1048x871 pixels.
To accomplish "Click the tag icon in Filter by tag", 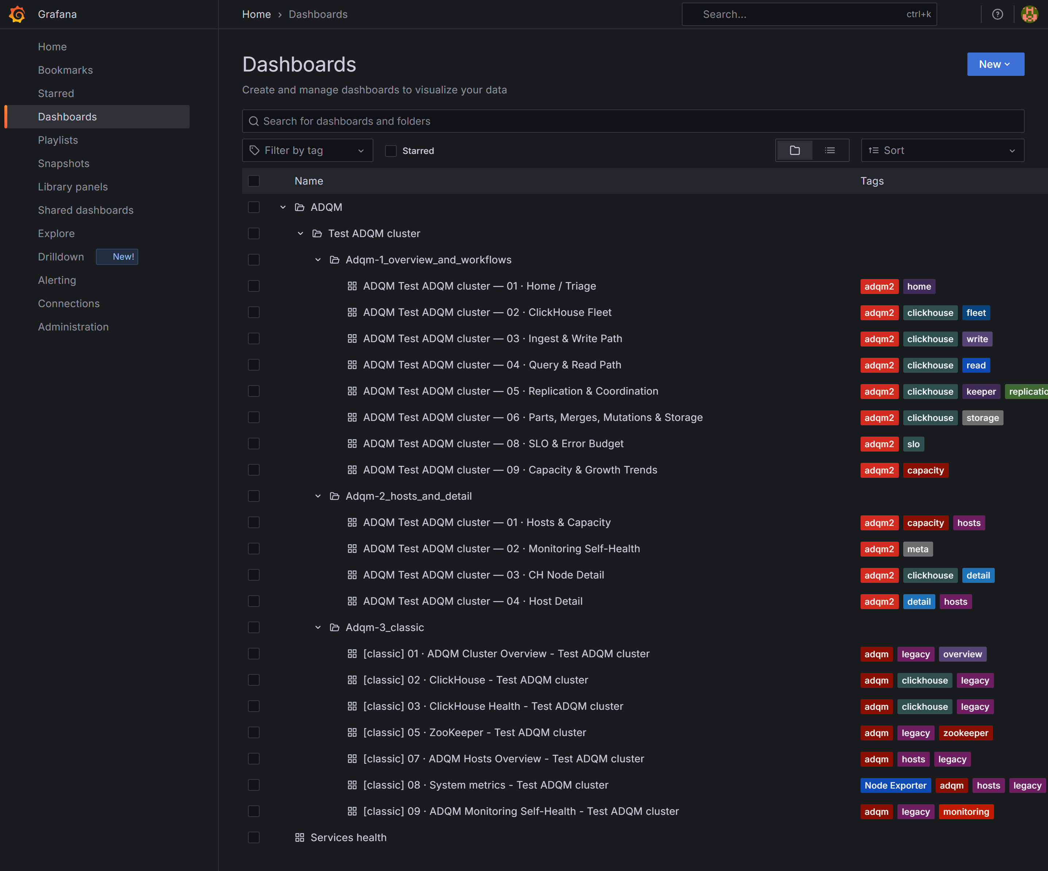I will click(255, 150).
